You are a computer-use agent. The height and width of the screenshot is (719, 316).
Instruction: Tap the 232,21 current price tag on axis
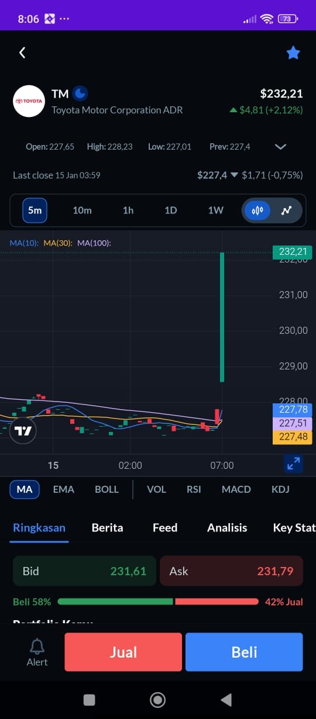[x=292, y=252]
